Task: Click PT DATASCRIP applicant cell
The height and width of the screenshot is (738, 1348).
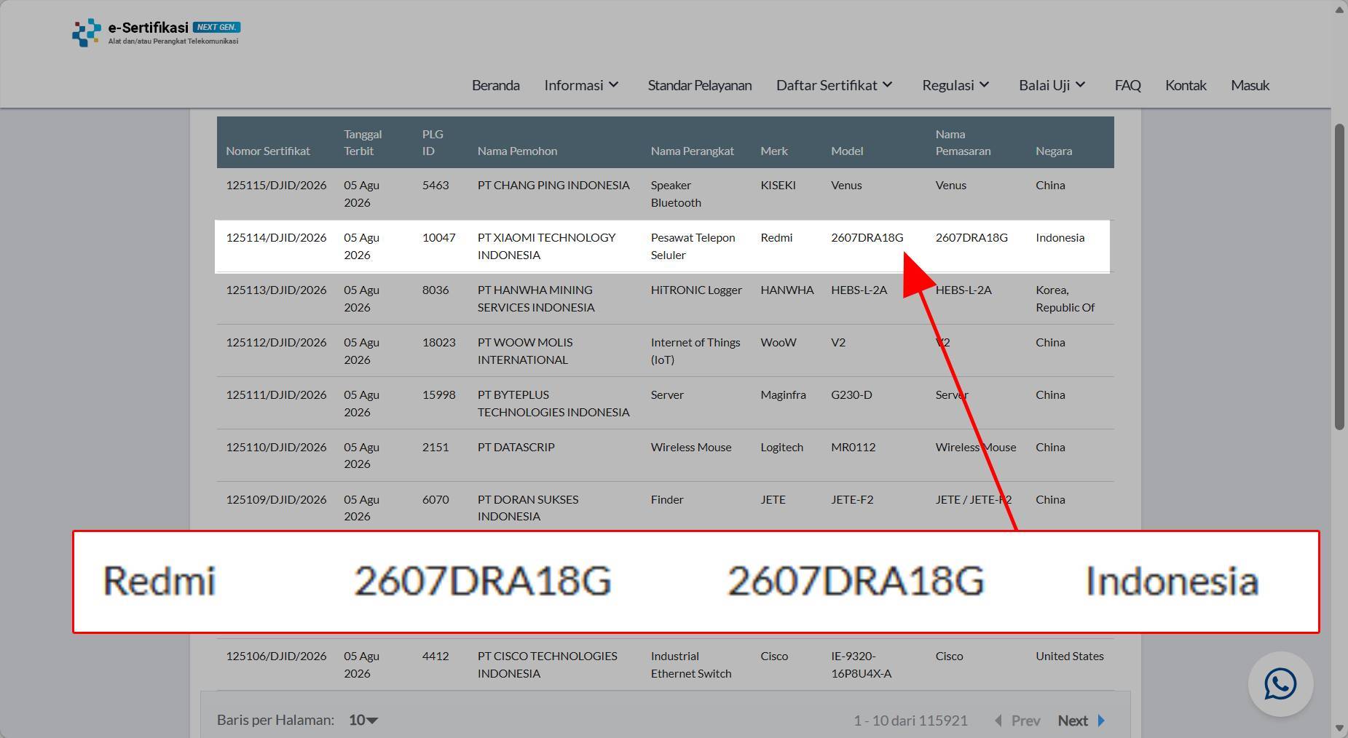Action: (x=516, y=447)
